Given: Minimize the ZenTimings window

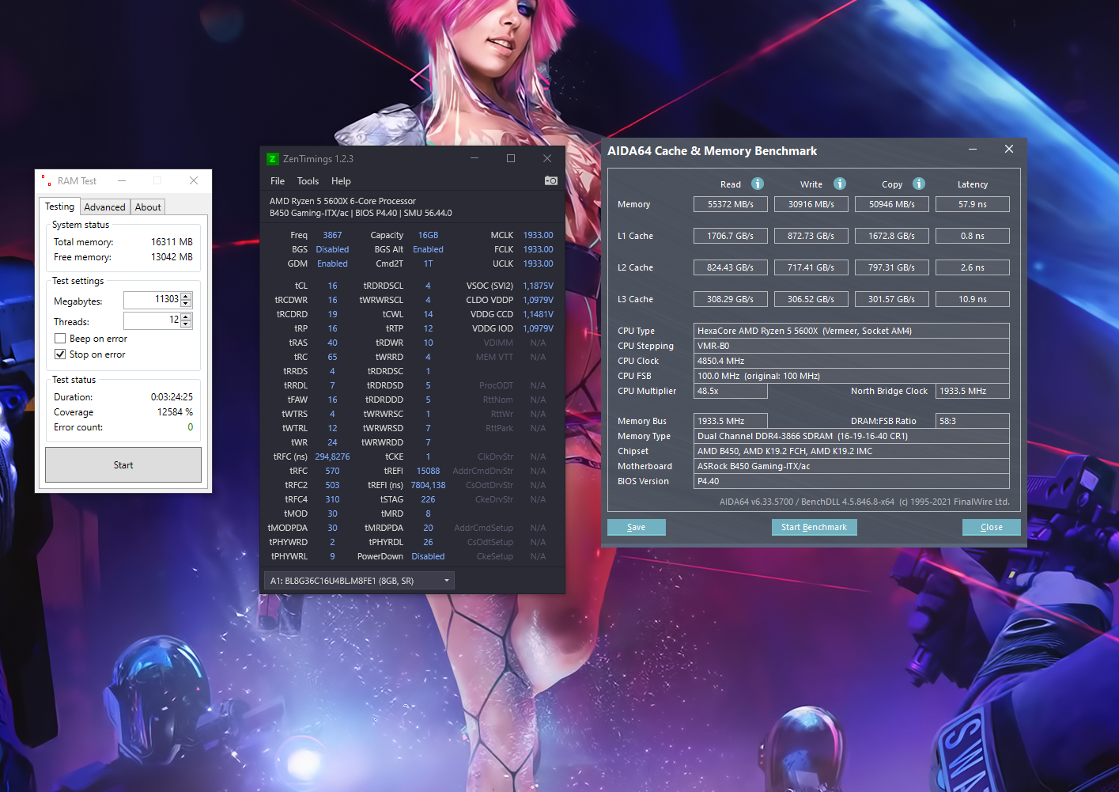Looking at the screenshot, I should [x=474, y=158].
